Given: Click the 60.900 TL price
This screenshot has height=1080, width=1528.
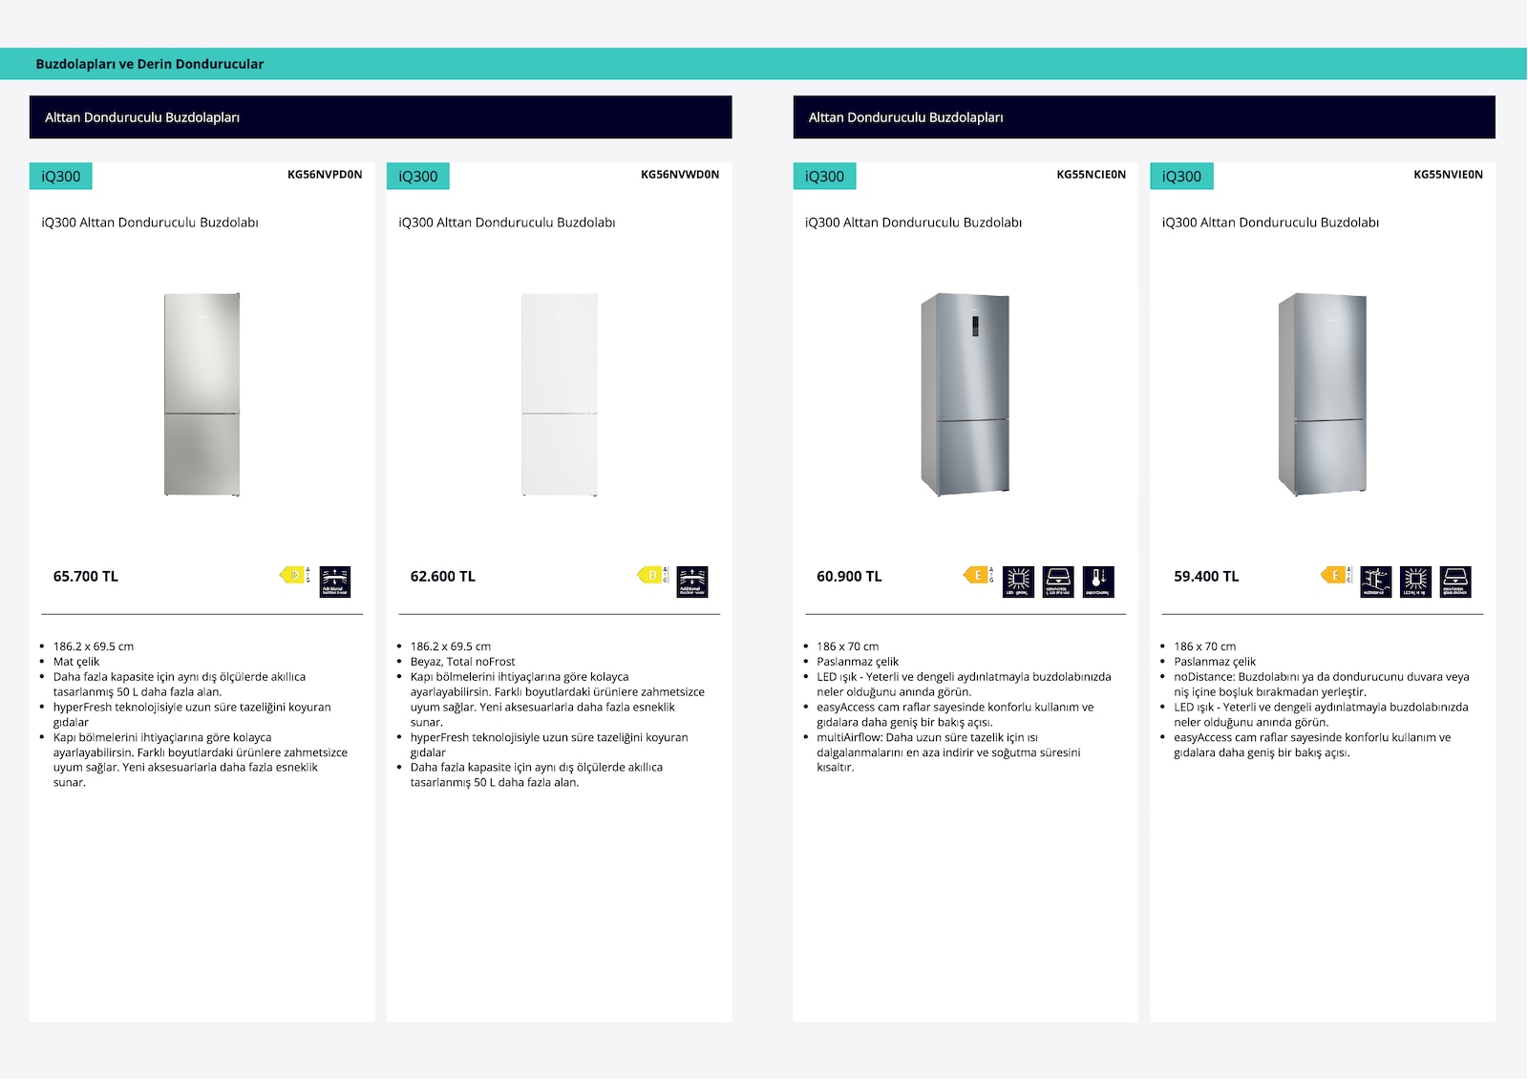Looking at the screenshot, I should [x=849, y=577].
